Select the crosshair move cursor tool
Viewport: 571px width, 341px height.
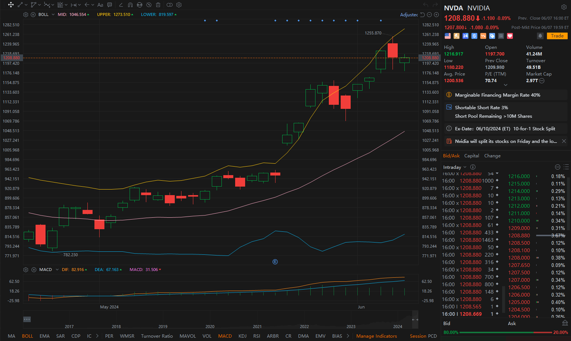10,5
